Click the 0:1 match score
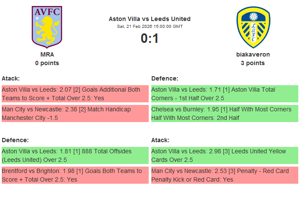Screen dimensions: 300x197 click(150, 39)
